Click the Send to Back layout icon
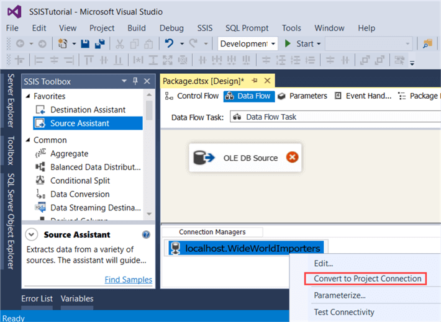Image resolution: width=441 pixels, height=322 pixels. coord(380,60)
